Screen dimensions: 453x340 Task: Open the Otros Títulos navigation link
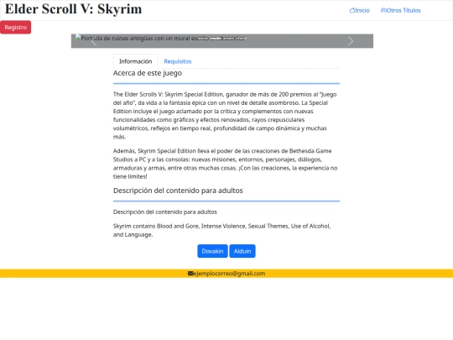[x=400, y=10]
